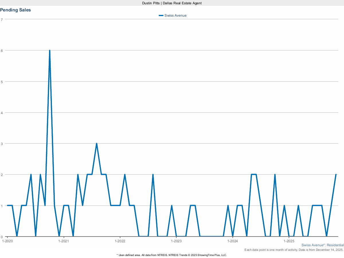Click the 1-2025 x-axis label
This screenshot has width=344, height=258.
(289, 241)
